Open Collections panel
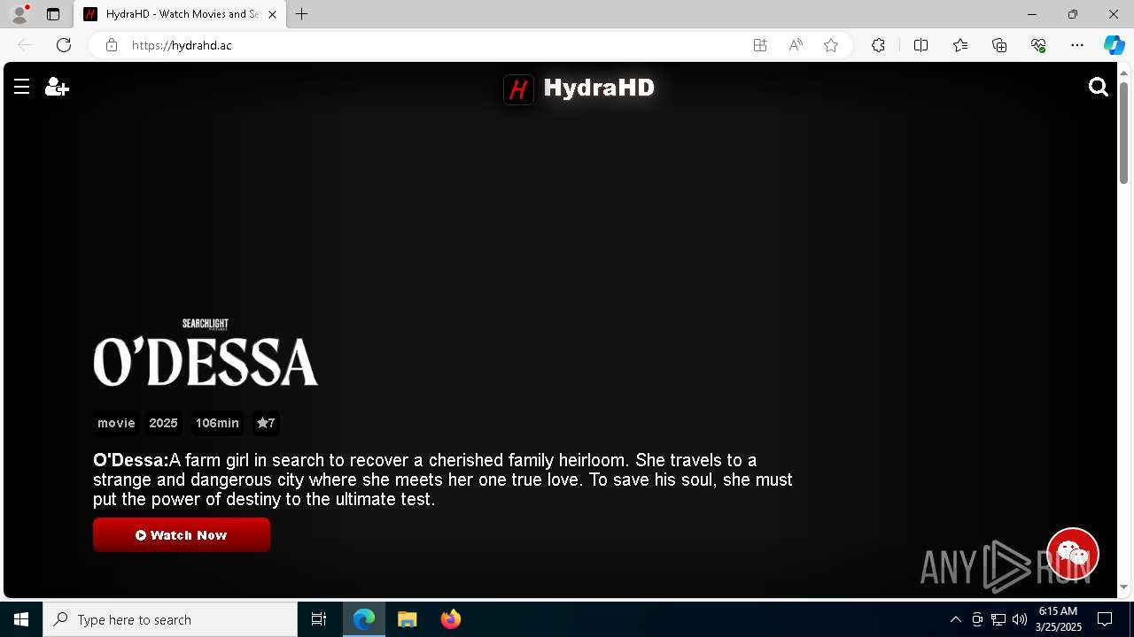 pyautogui.click(x=999, y=45)
